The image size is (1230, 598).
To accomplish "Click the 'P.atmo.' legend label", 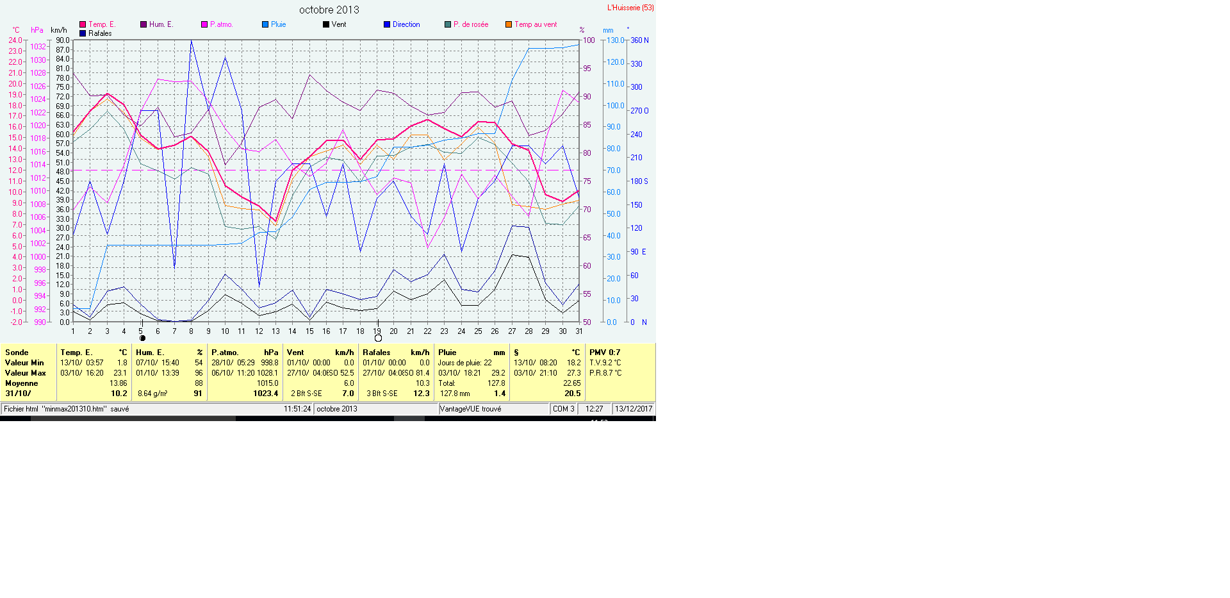I will tap(222, 24).
